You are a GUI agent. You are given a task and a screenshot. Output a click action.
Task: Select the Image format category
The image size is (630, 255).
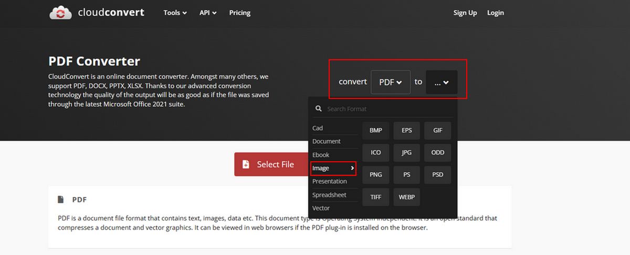(333, 168)
